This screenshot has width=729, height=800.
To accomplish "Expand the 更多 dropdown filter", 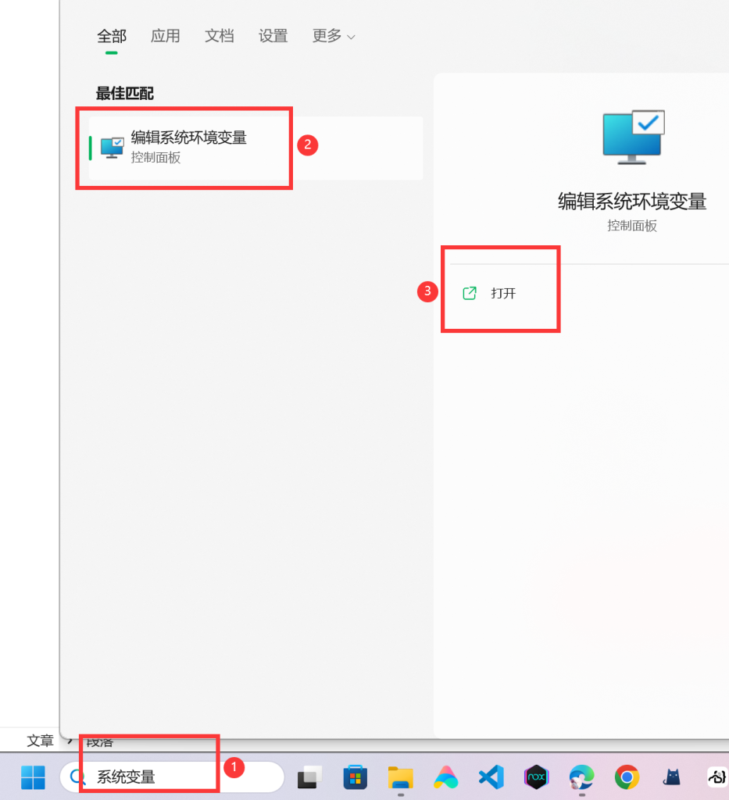I will pos(334,36).
